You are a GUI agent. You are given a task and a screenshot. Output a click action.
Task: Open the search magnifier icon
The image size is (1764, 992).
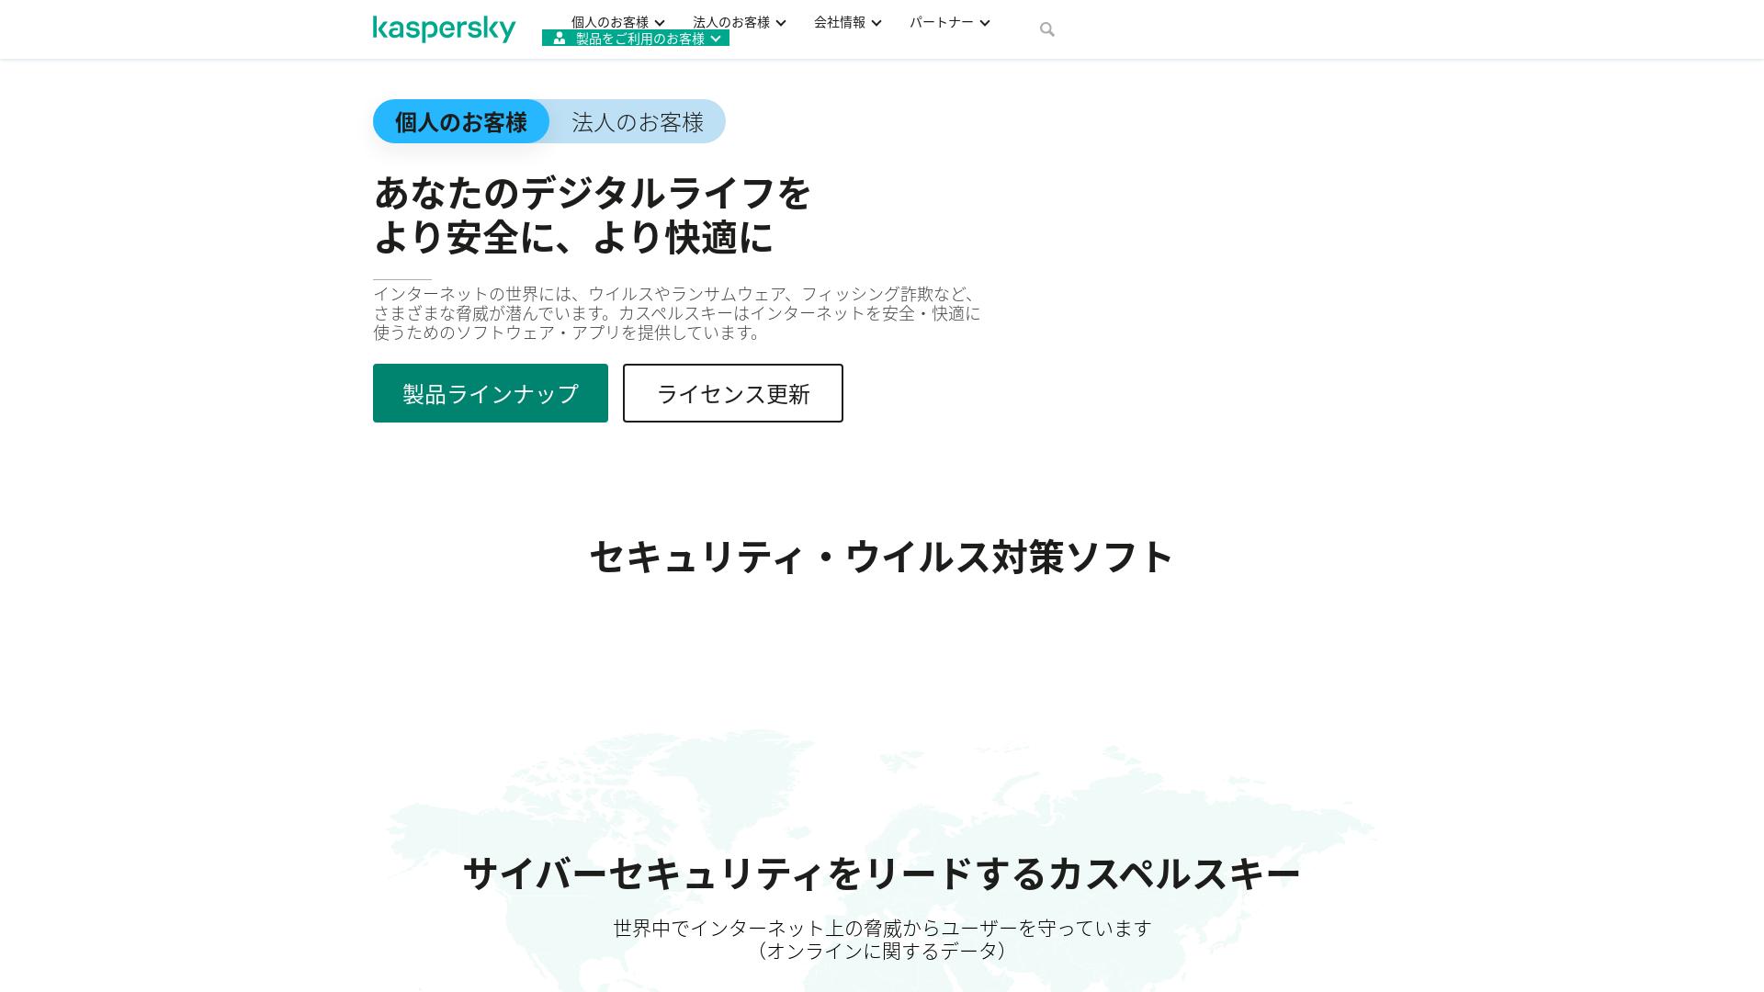(x=1046, y=29)
